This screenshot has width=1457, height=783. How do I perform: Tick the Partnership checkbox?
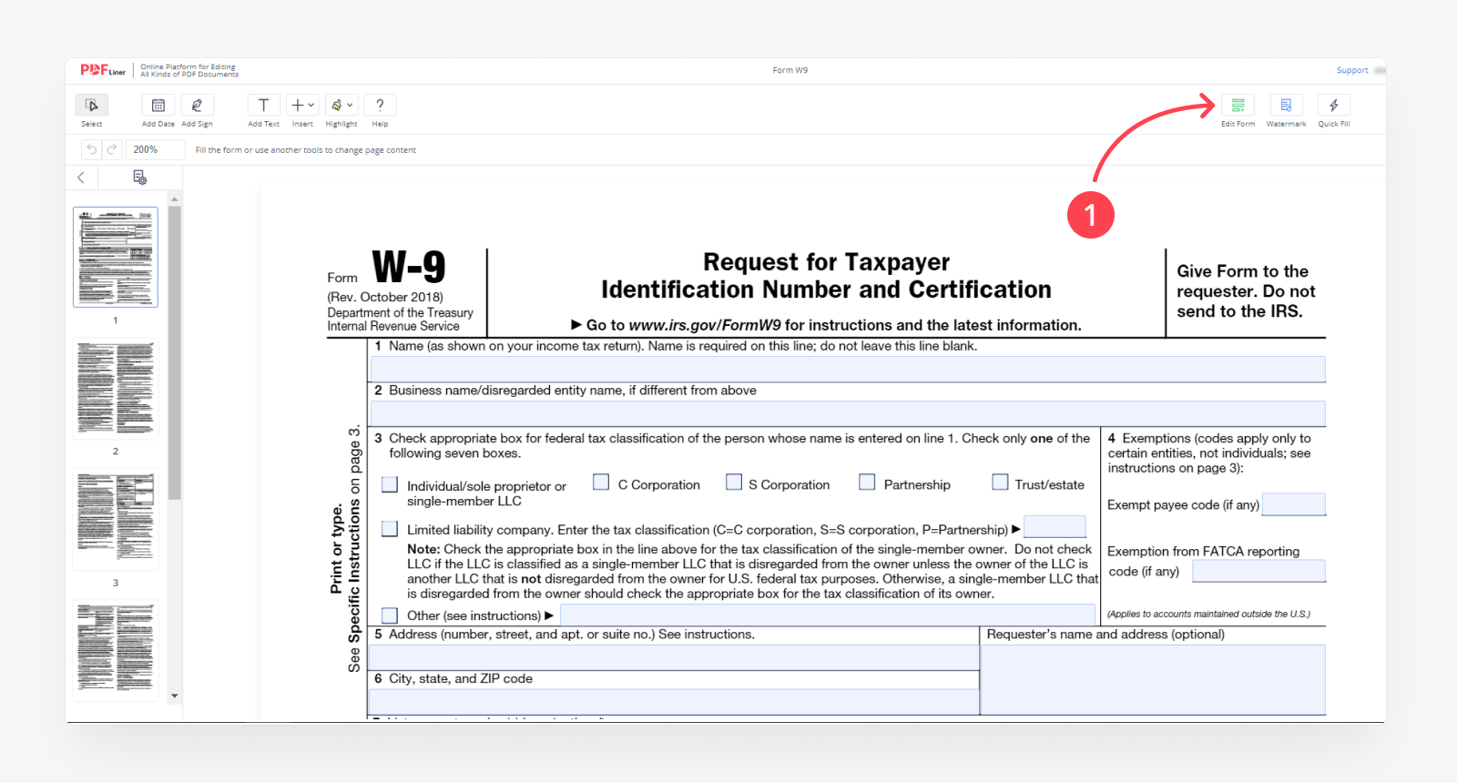pyautogui.click(x=867, y=482)
